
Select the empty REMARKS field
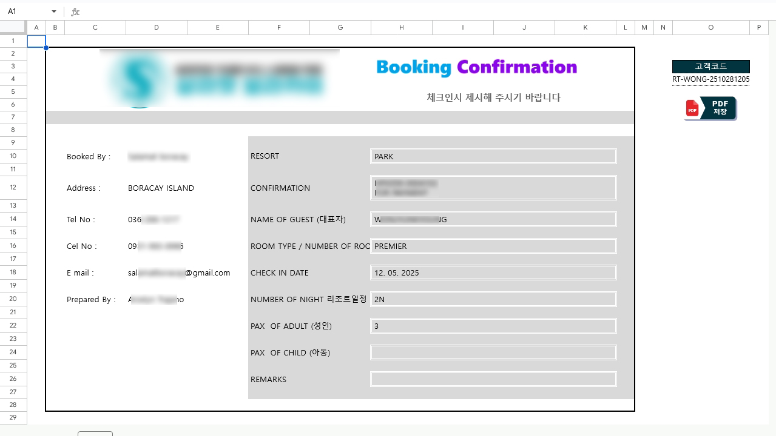click(x=493, y=379)
